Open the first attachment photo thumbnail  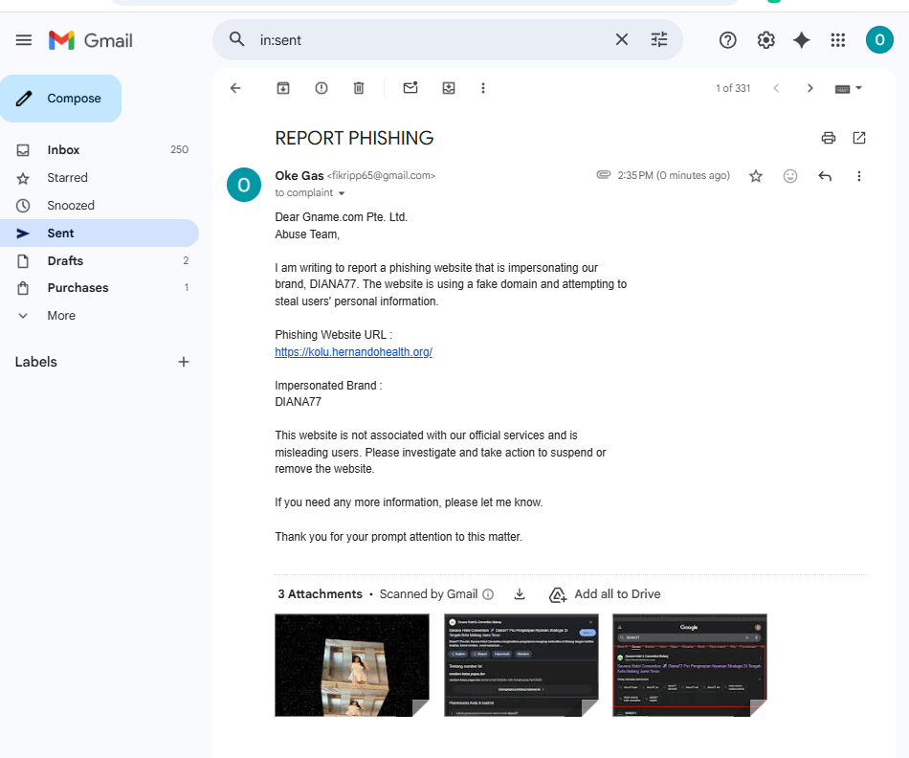point(352,665)
